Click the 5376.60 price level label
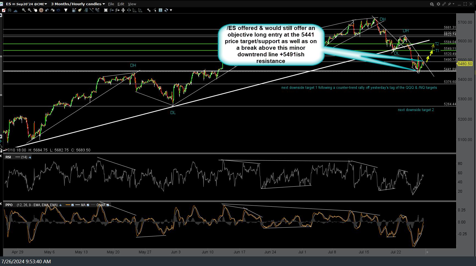The width and height of the screenshot is (476, 266). tap(450, 82)
